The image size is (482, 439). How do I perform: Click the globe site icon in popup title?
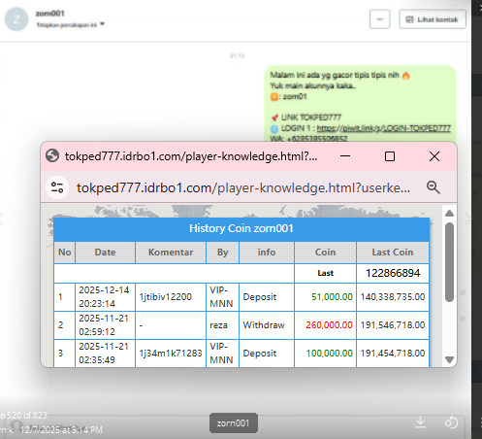pyautogui.click(x=52, y=156)
